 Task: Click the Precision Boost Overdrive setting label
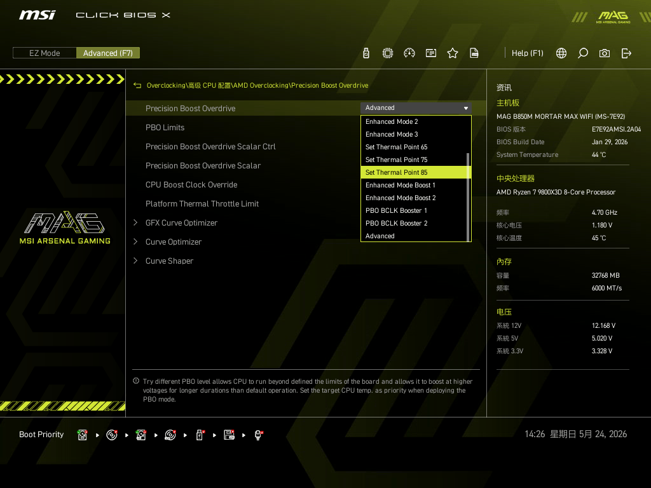pos(190,108)
